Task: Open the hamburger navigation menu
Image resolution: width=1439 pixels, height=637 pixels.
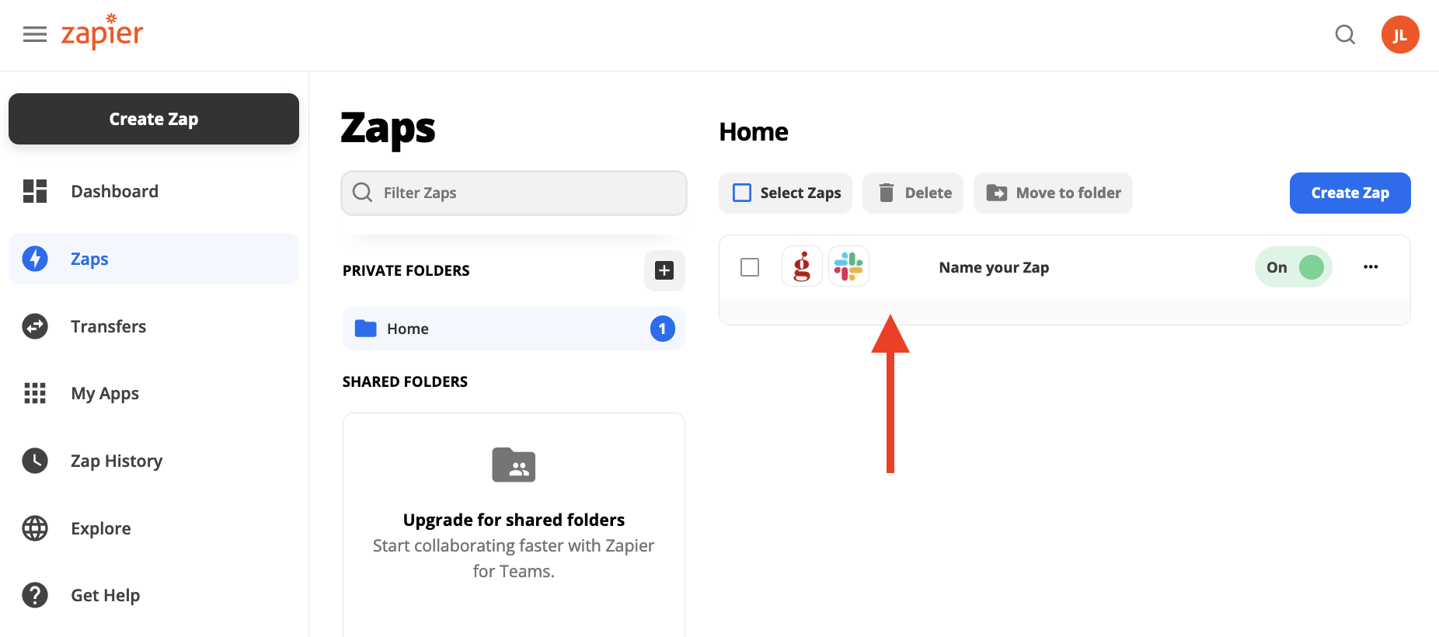Action: pyautogui.click(x=35, y=34)
